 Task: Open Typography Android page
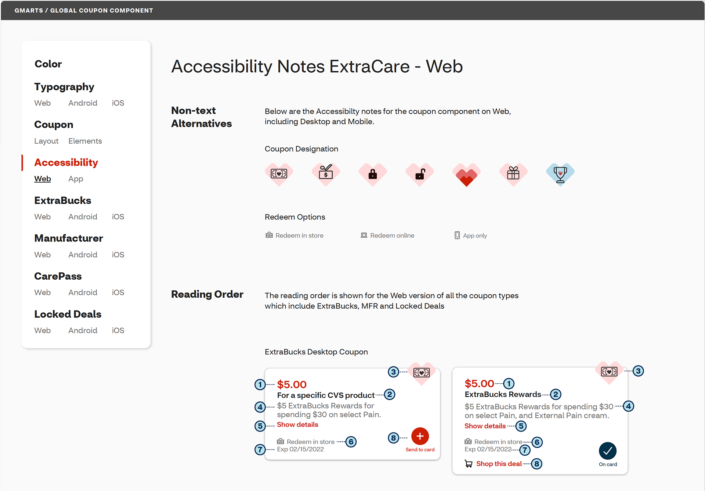[x=83, y=103]
